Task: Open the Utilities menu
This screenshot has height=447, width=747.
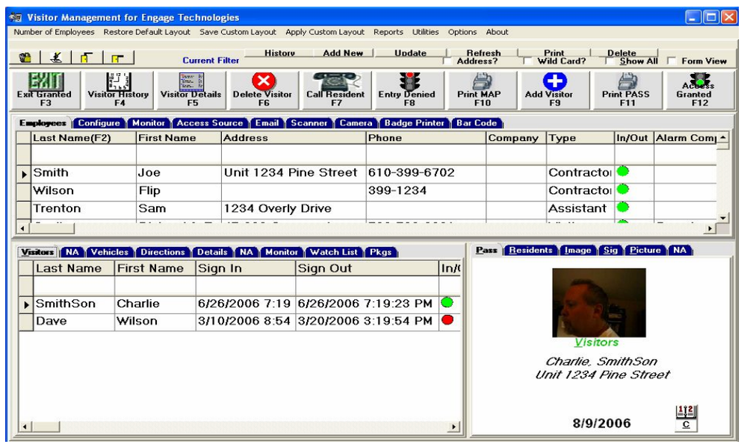Action: 426,32
